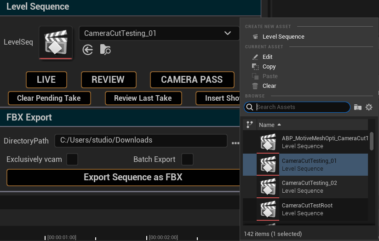Select Clear to remove the current asset
This screenshot has height=241, width=379.
[x=269, y=86]
